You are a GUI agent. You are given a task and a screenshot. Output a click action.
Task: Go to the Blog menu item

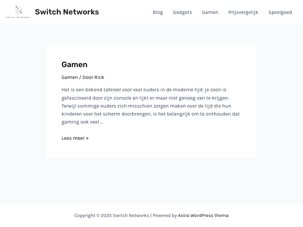158,12
